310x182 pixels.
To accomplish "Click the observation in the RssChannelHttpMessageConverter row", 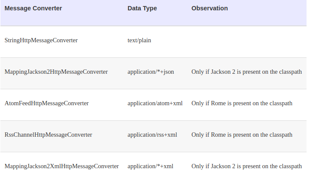I will pyautogui.click(x=242, y=135).
